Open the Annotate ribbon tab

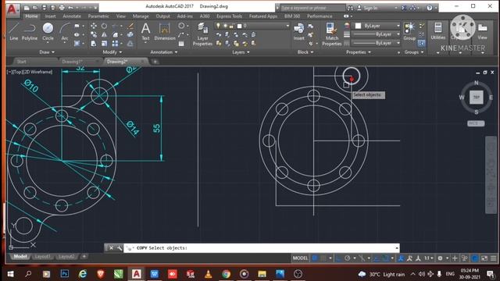click(x=72, y=16)
